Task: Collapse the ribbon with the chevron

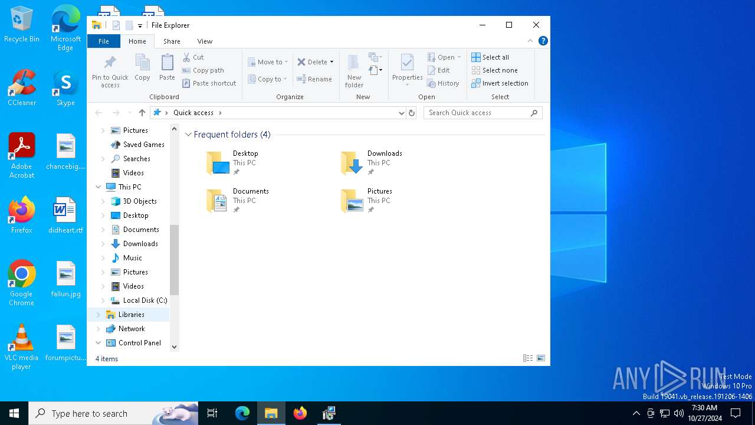Action: click(530, 41)
